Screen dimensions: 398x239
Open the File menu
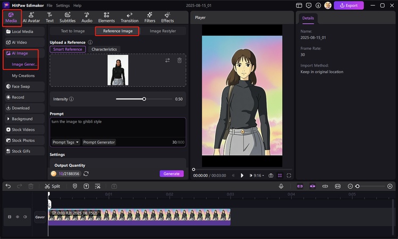pyautogui.click(x=49, y=5)
